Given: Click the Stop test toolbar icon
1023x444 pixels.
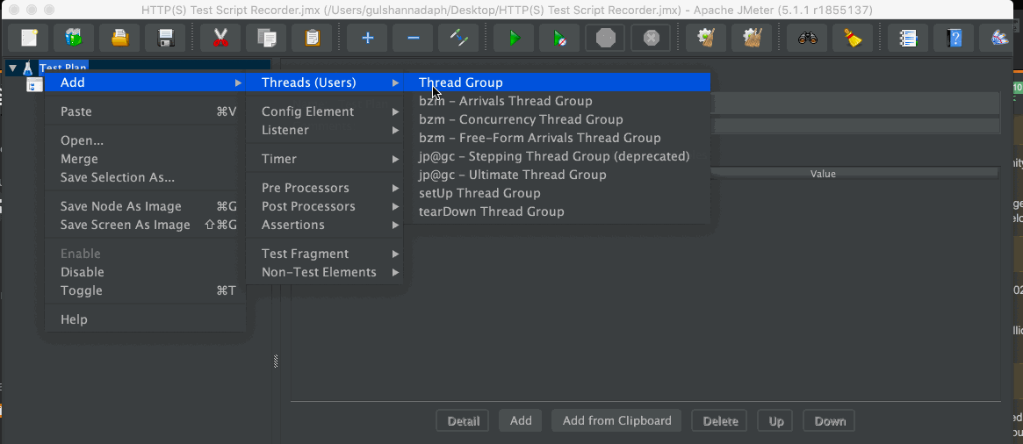Looking at the screenshot, I should pyautogui.click(x=605, y=38).
